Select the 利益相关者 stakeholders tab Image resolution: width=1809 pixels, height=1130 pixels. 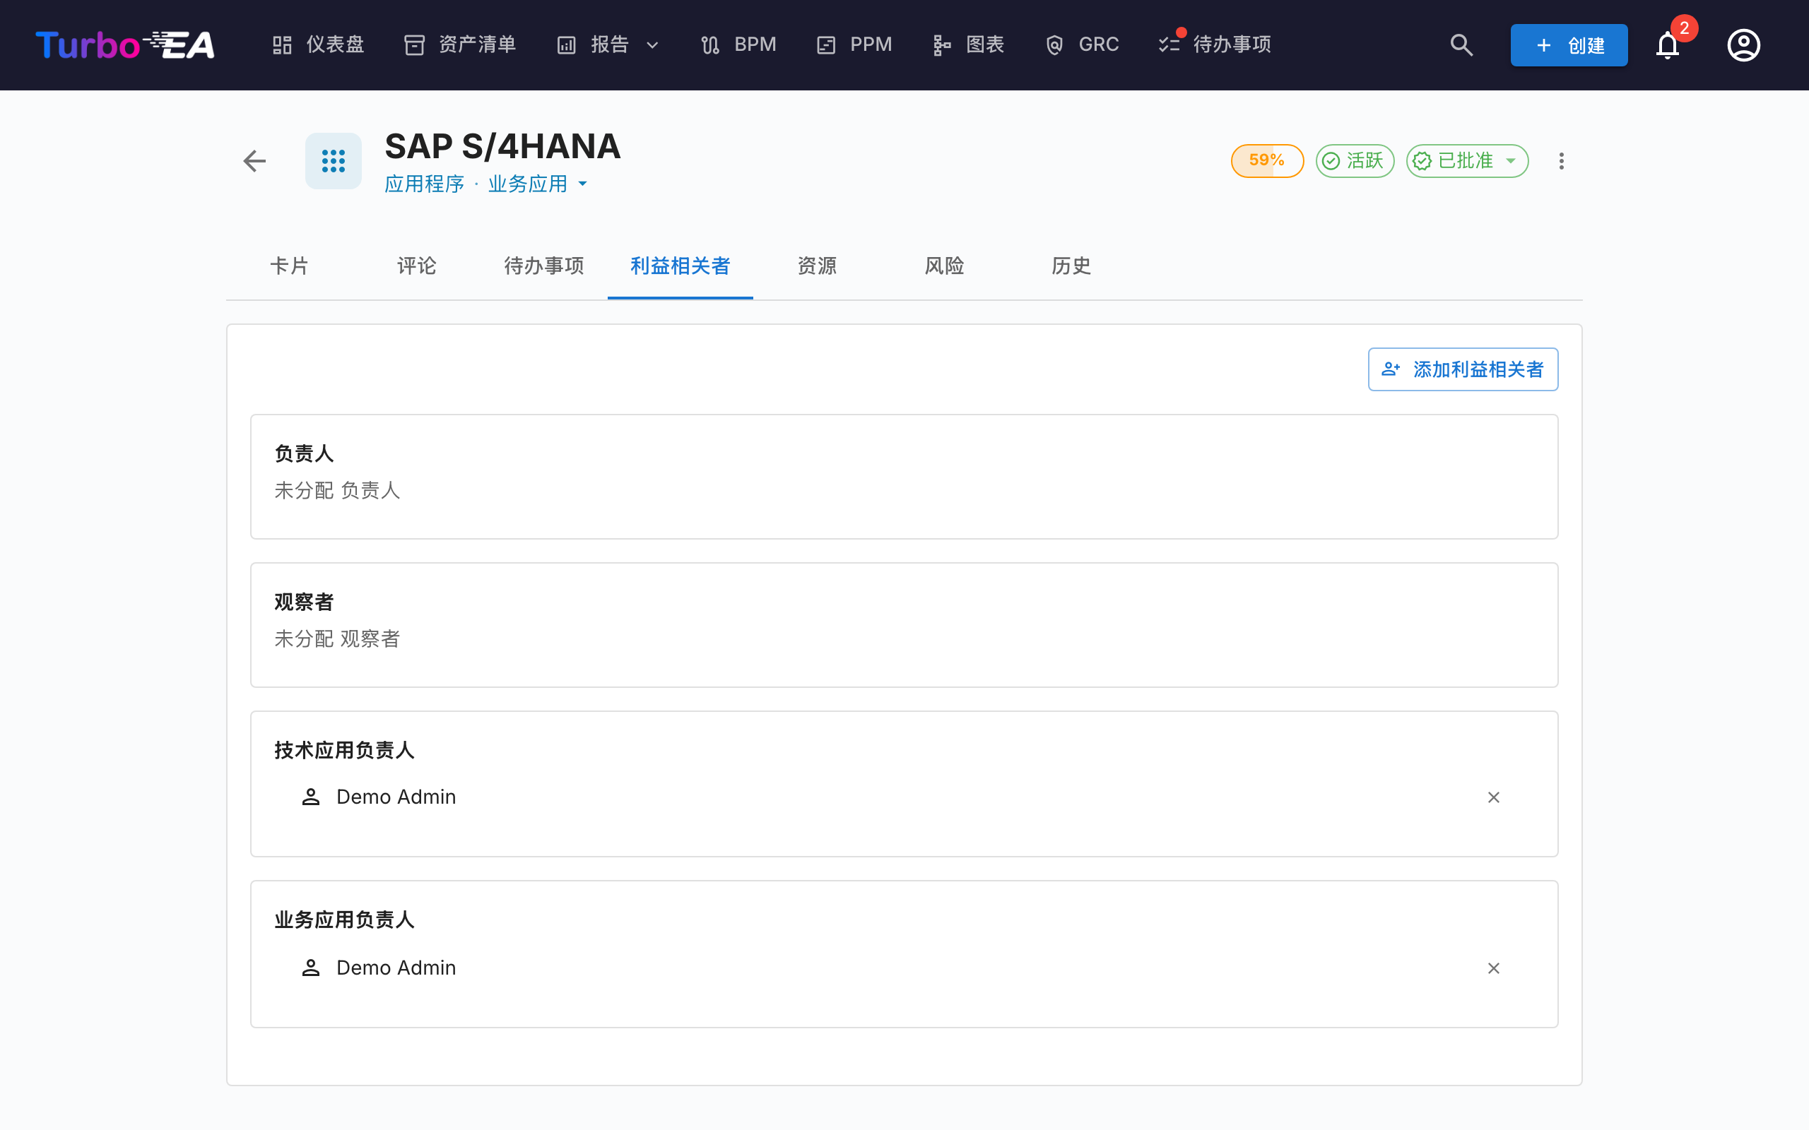(680, 266)
